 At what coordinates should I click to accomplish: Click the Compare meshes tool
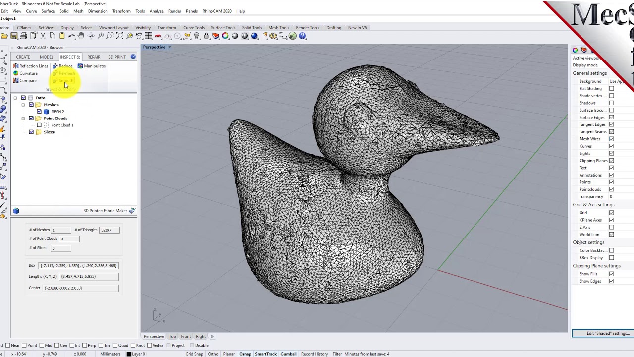coord(24,80)
